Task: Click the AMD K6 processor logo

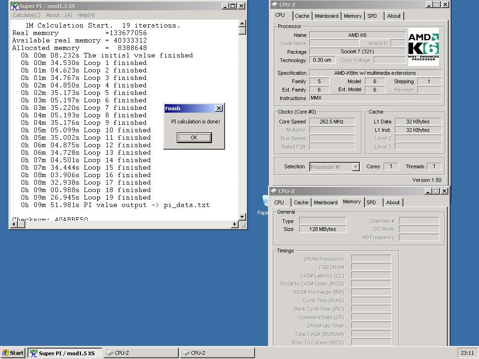Action: (x=423, y=47)
